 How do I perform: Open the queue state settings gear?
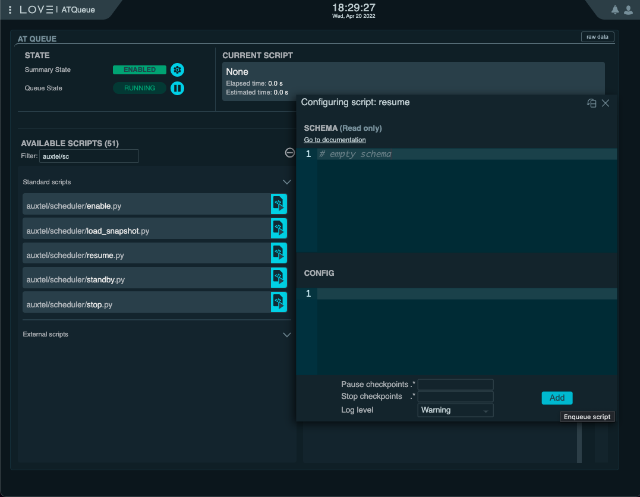coord(177,70)
